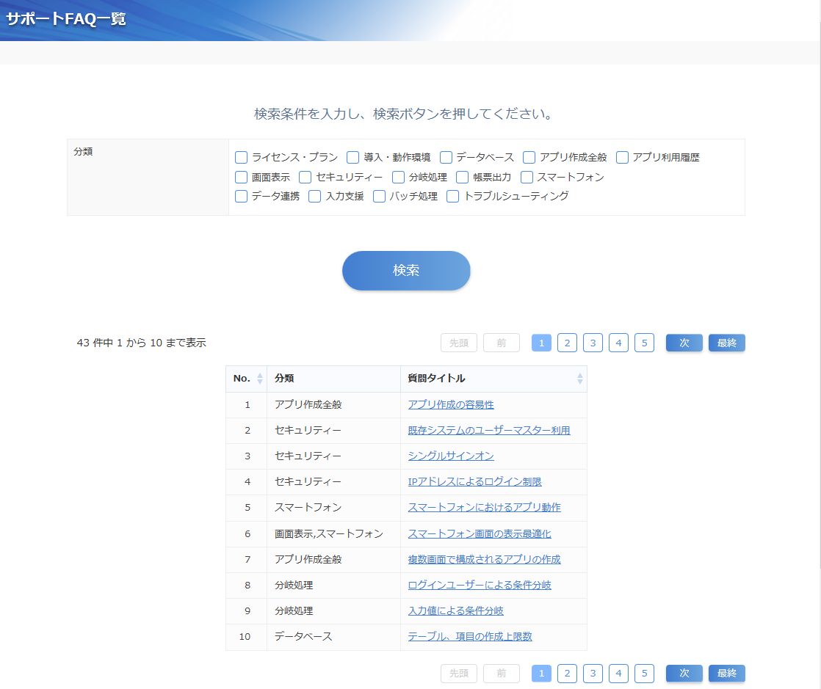Viewport: 821px width, 689px height.
Task: Click the top 最終 last-page button
Action: pos(726,343)
